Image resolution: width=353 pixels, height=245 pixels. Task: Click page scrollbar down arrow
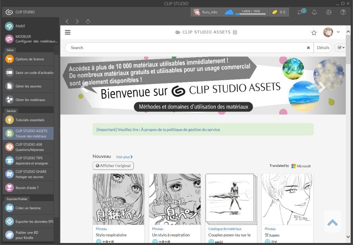click(348, 236)
